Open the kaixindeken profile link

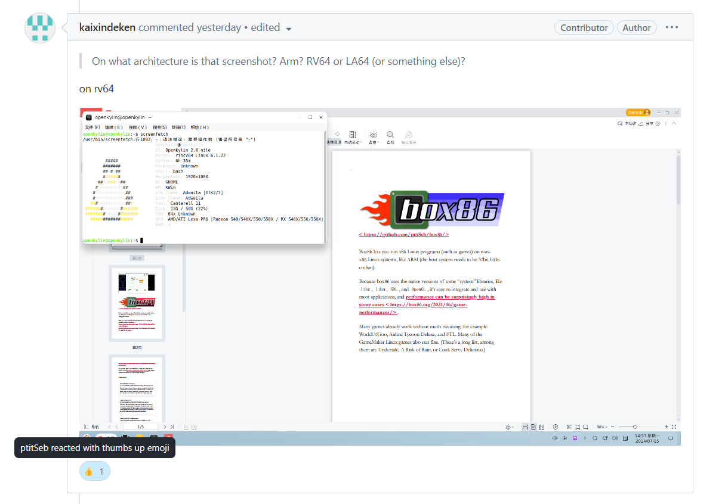[107, 27]
